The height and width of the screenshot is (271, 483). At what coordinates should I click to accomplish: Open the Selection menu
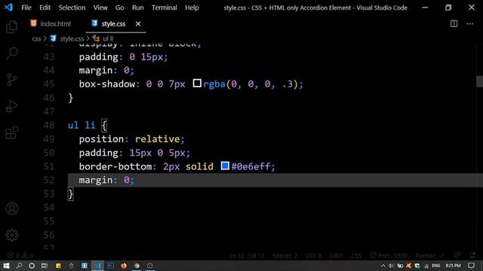coord(72,8)
